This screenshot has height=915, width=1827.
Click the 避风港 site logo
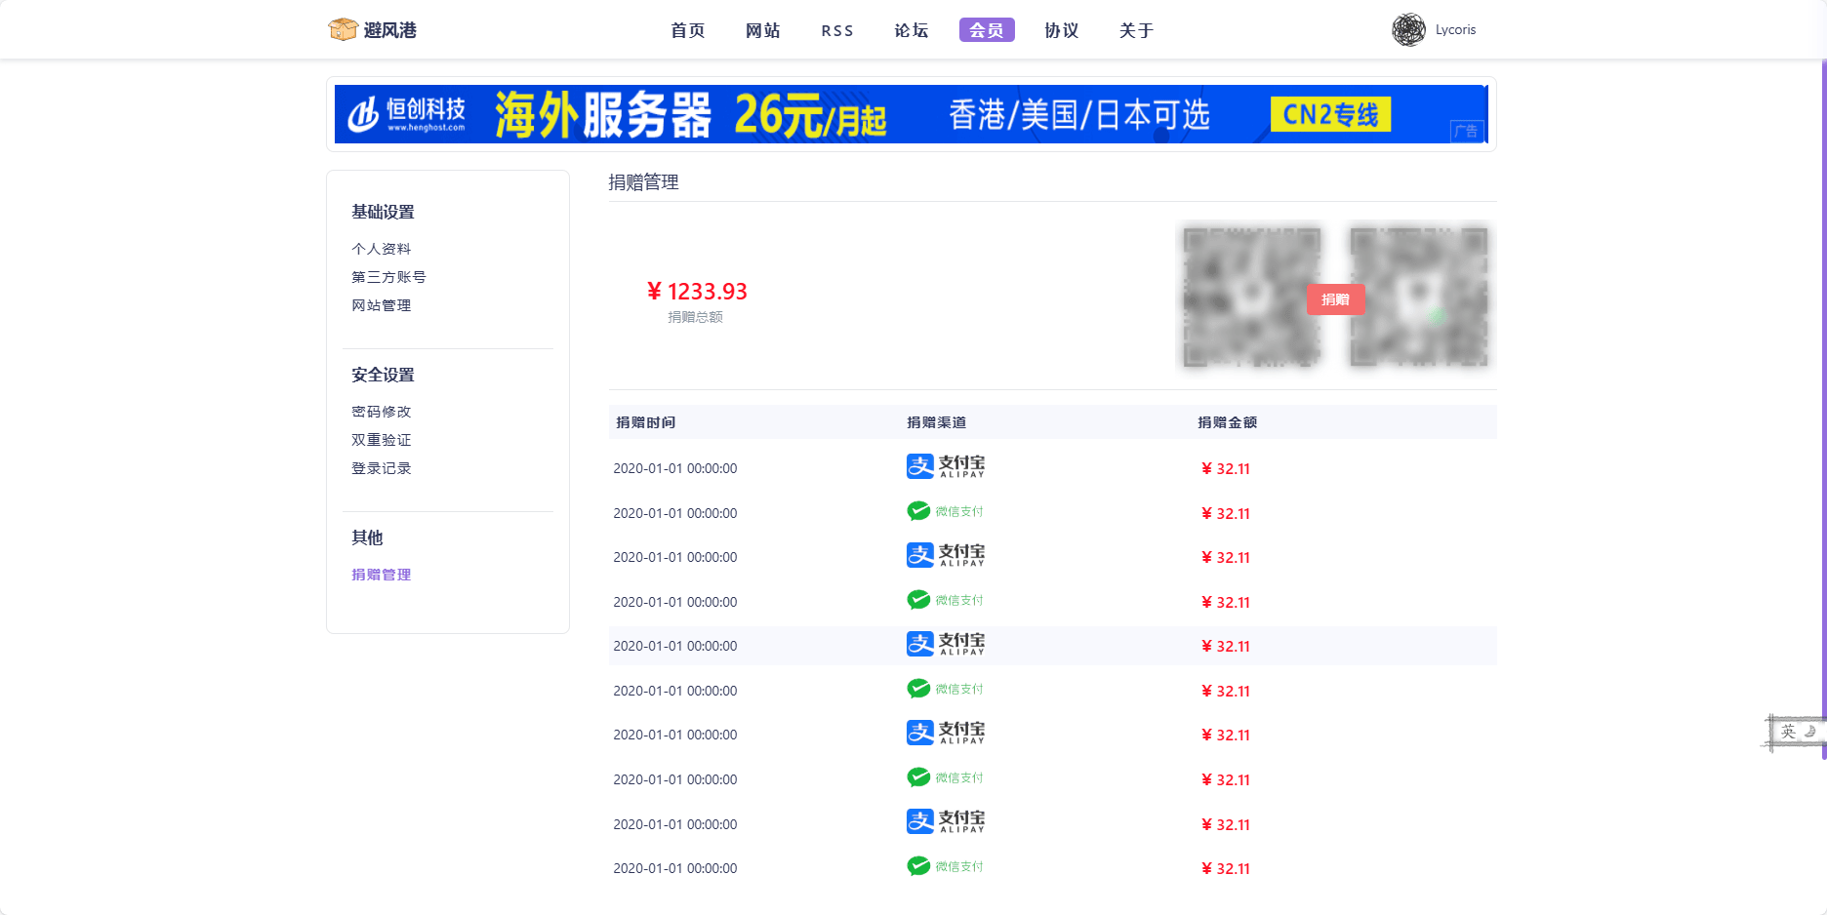pyautogui.click(x=373, y=30)
